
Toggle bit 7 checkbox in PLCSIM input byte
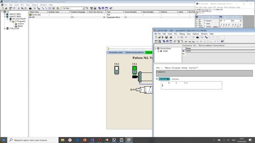pyautogui.click(x=221, y=27)
